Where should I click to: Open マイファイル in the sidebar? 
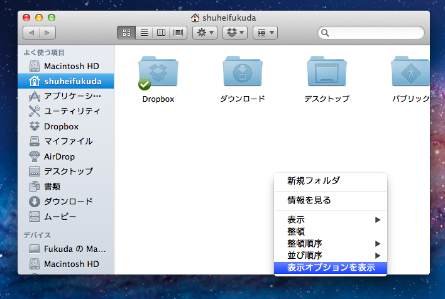click(x=66, y=141)
